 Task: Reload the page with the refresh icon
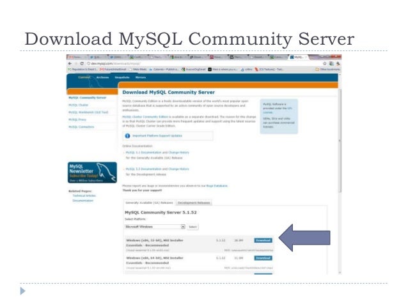point(82,63)
